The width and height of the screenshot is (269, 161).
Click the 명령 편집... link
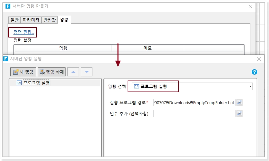coord(24,32)
